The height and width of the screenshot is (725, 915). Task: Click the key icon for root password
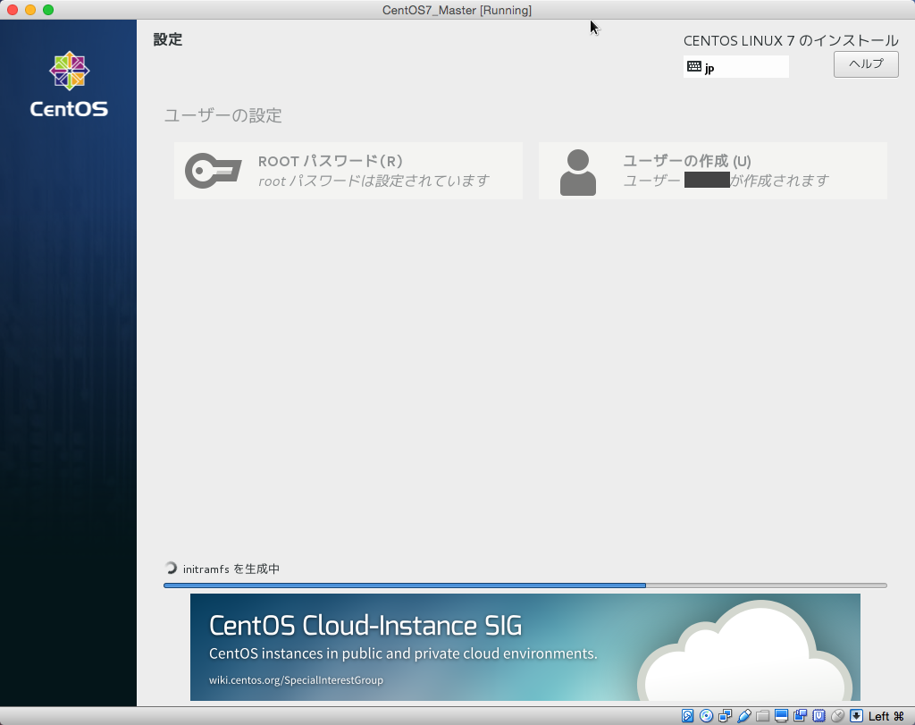pos(213,171)
